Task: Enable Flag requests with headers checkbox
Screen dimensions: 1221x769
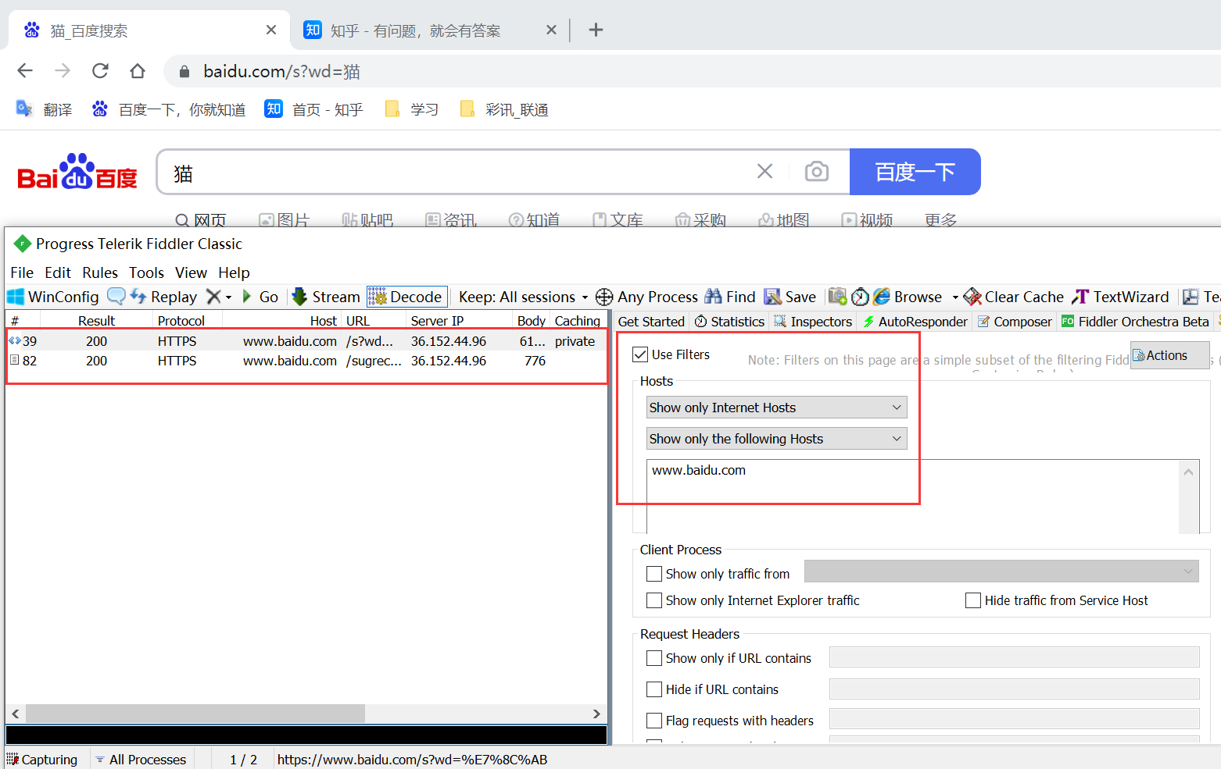Action: click(654, 721)
